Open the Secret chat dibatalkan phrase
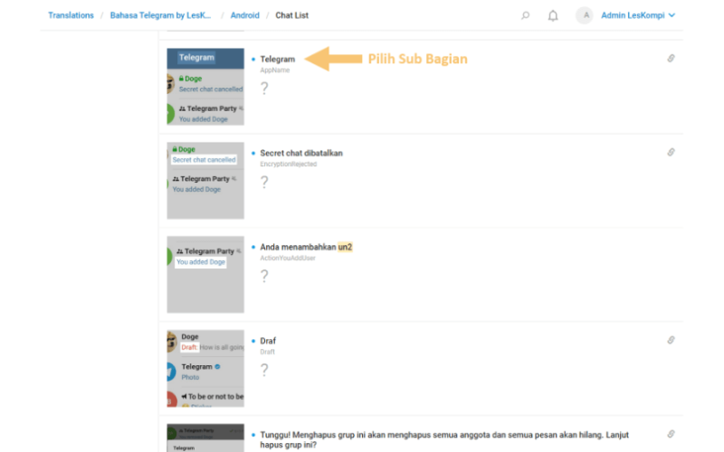This screenshot has width=724, height=452. [301, 153]
